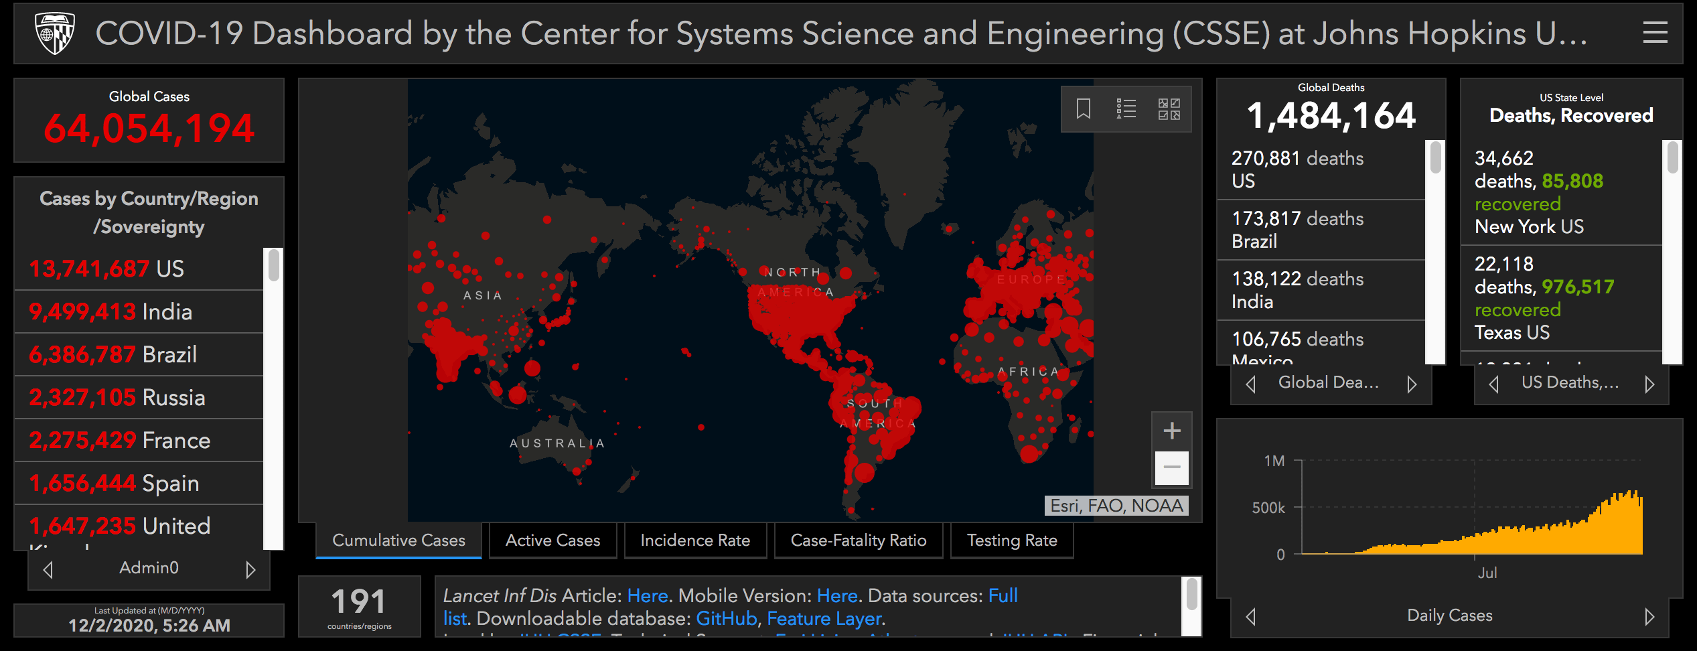This screenshot has width=1697, height=651.
Task: Click right arrow beside Global Dea... panel
Action: click(x=1412, y=384)
